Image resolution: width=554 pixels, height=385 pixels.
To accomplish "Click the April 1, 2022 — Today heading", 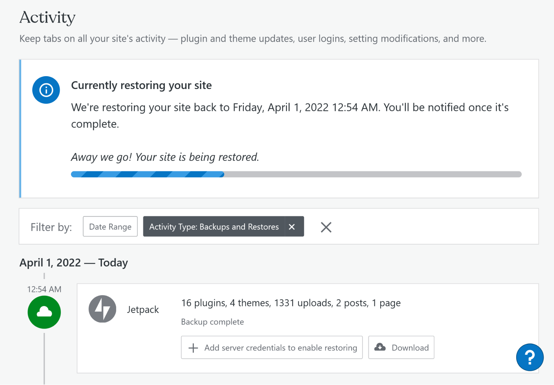I will [74, 263].
